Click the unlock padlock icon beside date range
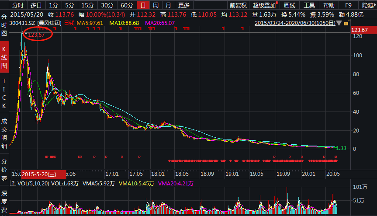Image resolution: width=377 pixels, height=216 pixels. tap(346, 23)
